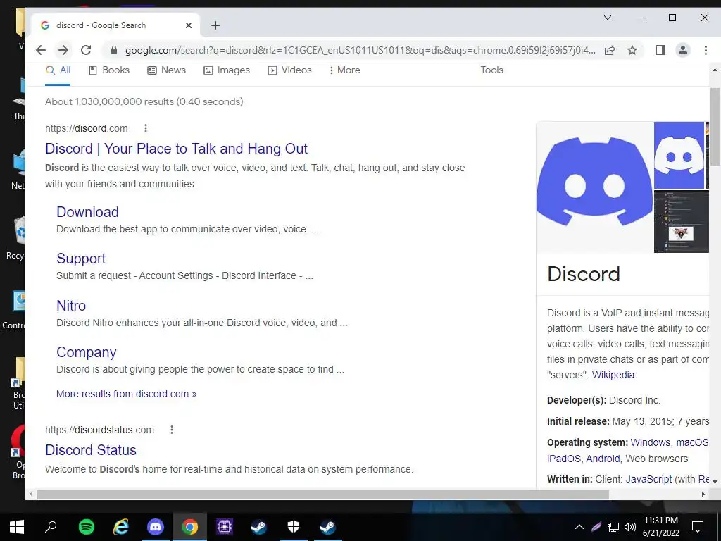This screenshot has height=541, width=721.
Task: Open the Chrome side panel
Action: (660, 50)
